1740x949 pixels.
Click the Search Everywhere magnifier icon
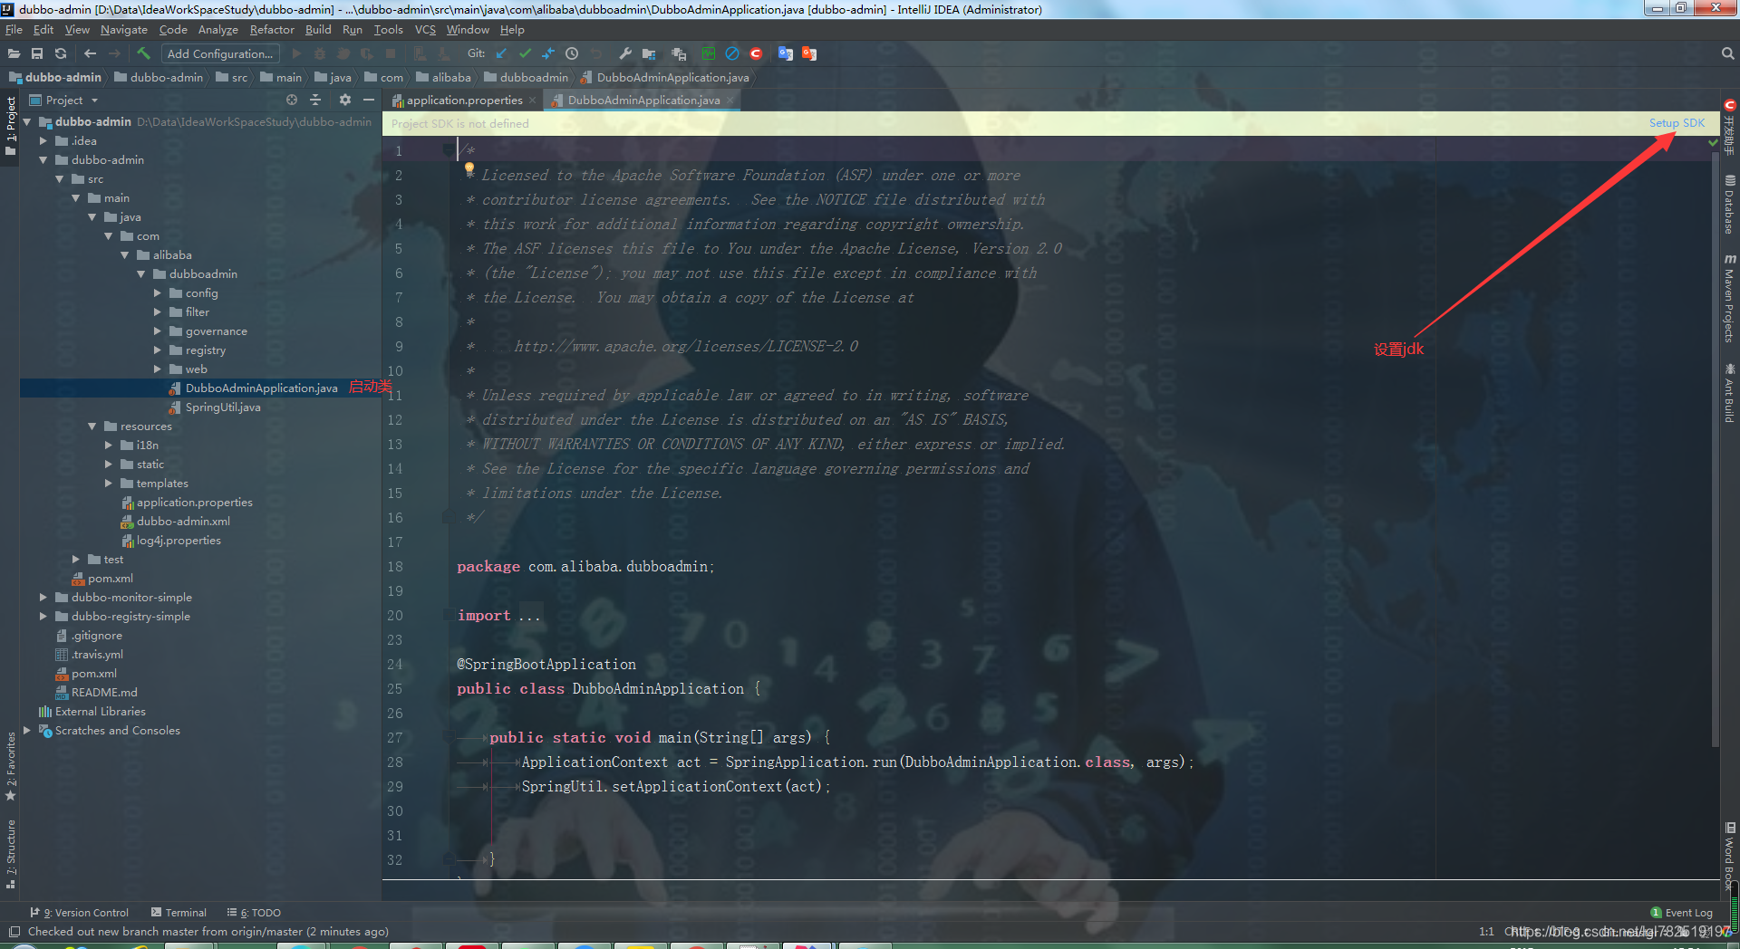click(x=1727, y=53)
